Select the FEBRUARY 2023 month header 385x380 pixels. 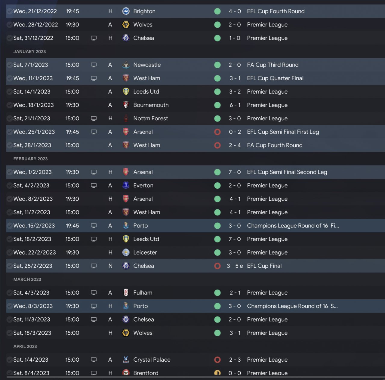[x=30, y=159]
